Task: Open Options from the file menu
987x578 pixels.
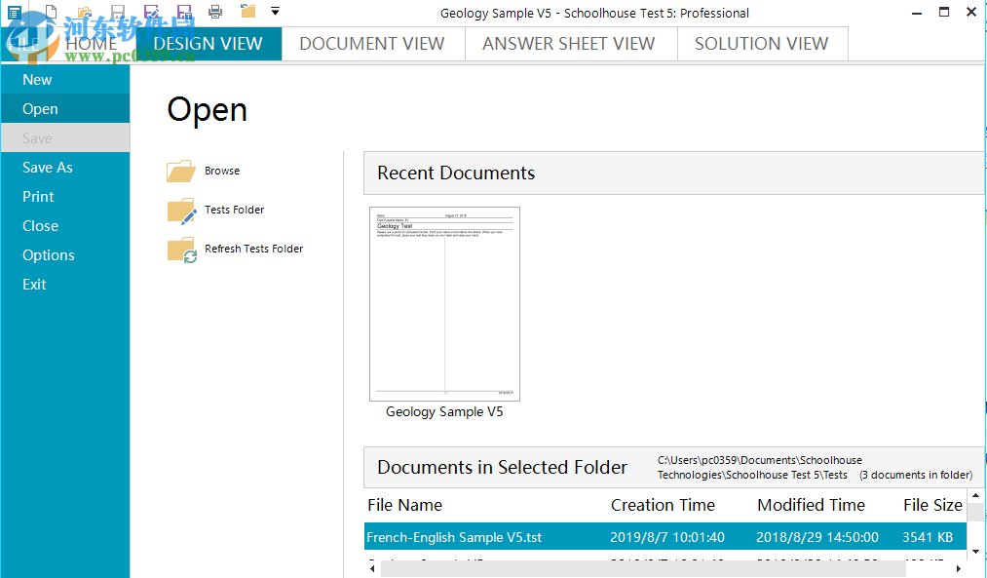Action: [65, 255]
